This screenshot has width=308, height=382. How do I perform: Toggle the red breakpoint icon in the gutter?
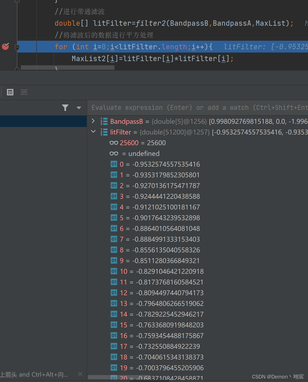5,46
